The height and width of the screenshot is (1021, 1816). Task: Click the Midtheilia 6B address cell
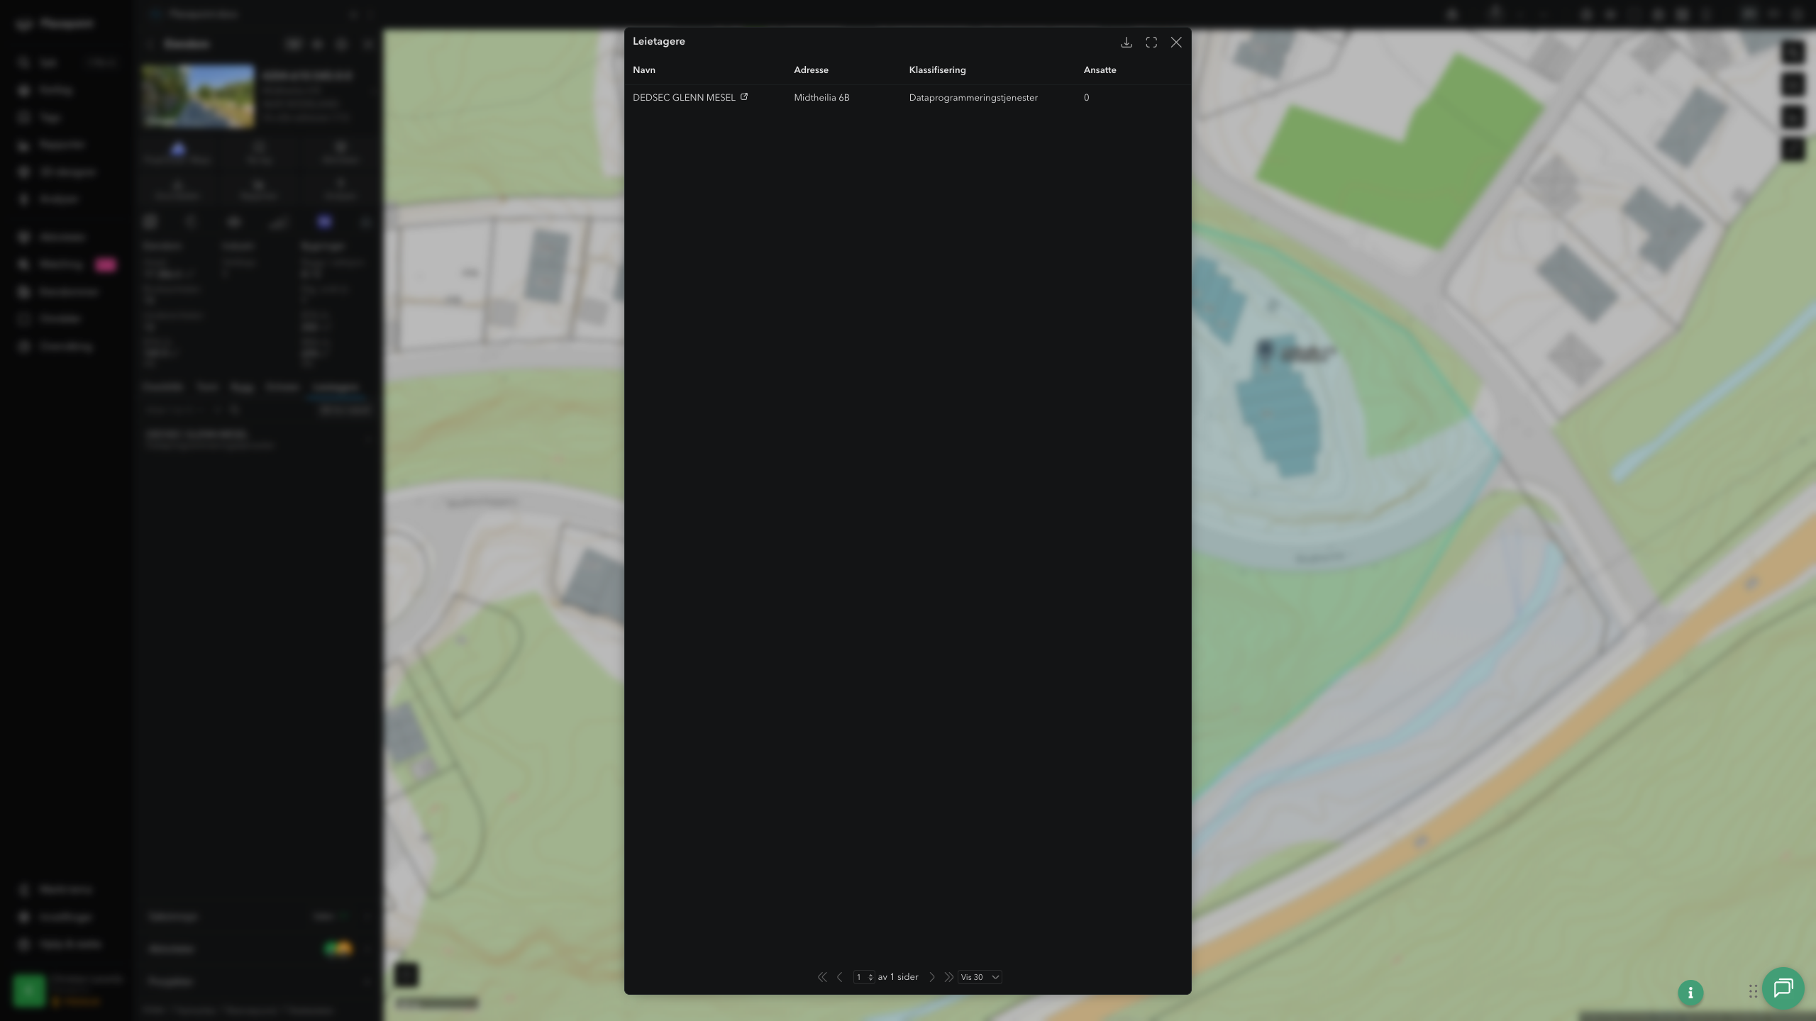pyautogui.click(x=821, y=98)
